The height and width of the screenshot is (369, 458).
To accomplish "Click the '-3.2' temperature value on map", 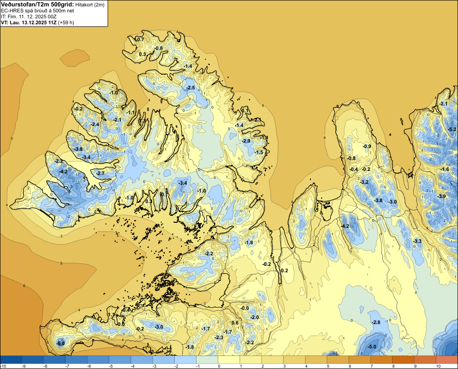I will [364, 182].
